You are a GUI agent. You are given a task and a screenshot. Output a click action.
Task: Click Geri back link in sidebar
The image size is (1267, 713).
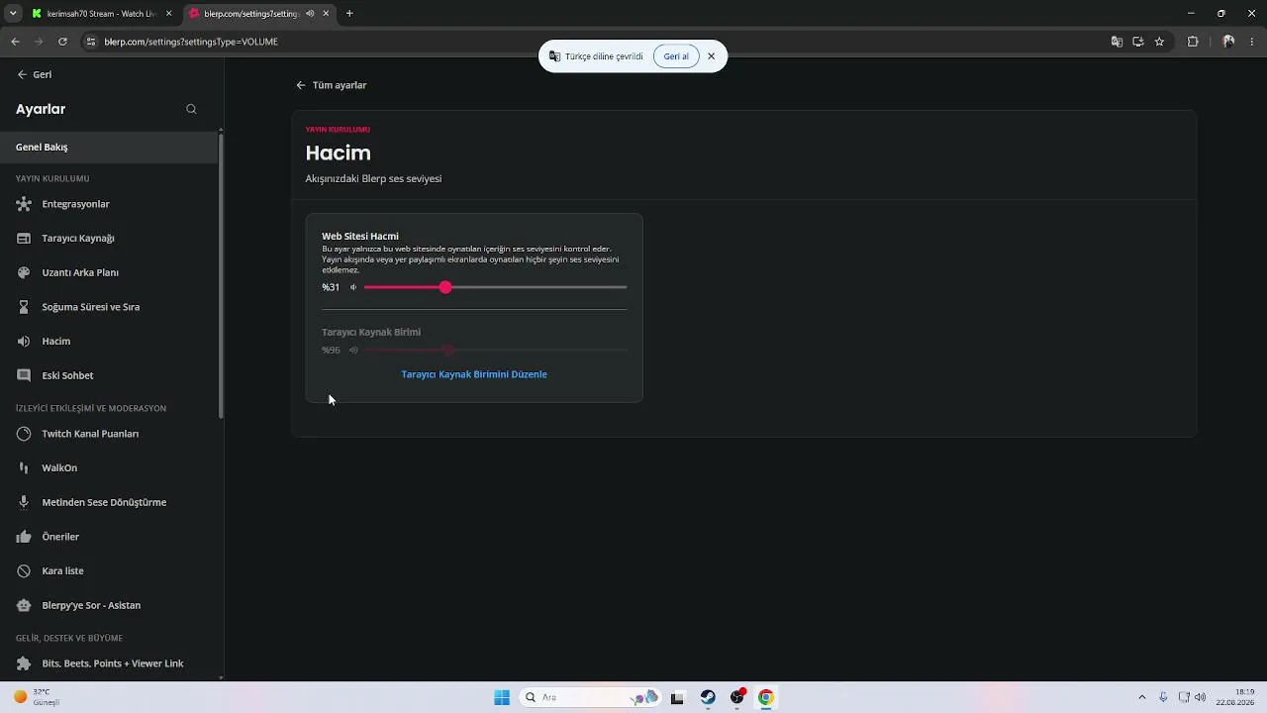pyautogui.click(x=35, y=74)
